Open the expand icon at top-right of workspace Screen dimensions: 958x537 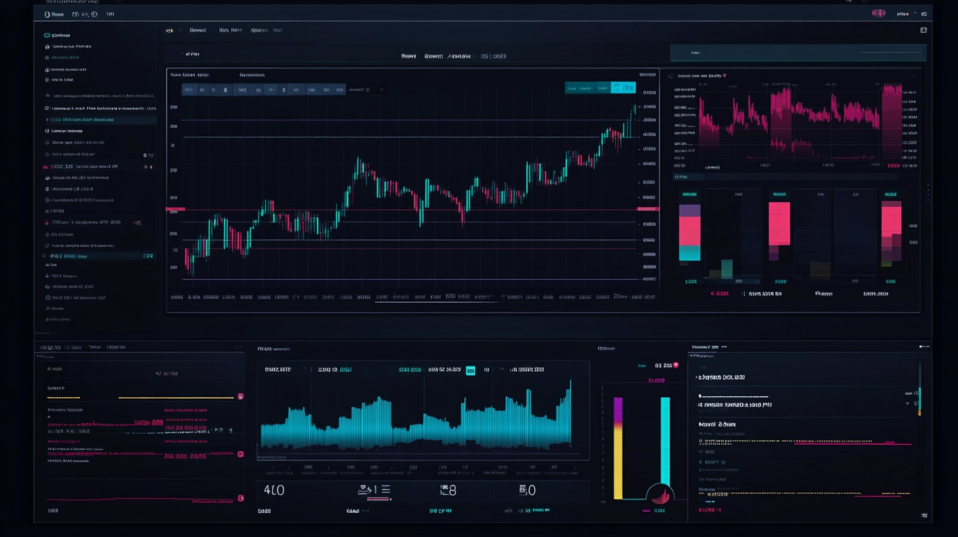point(923,30)
